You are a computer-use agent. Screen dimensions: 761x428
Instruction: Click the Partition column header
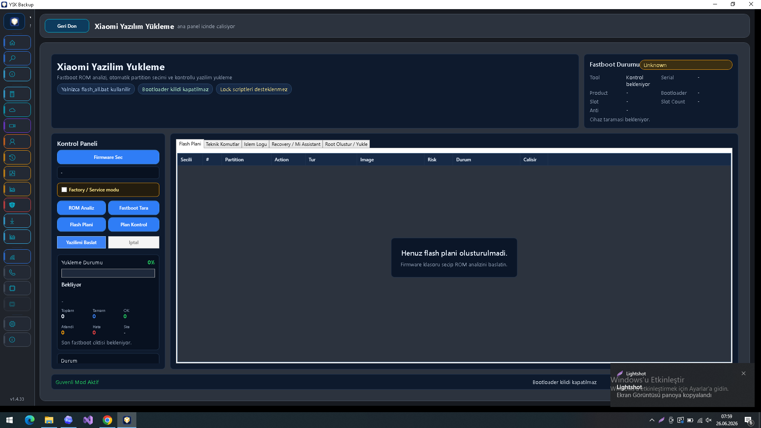[247, 160]
